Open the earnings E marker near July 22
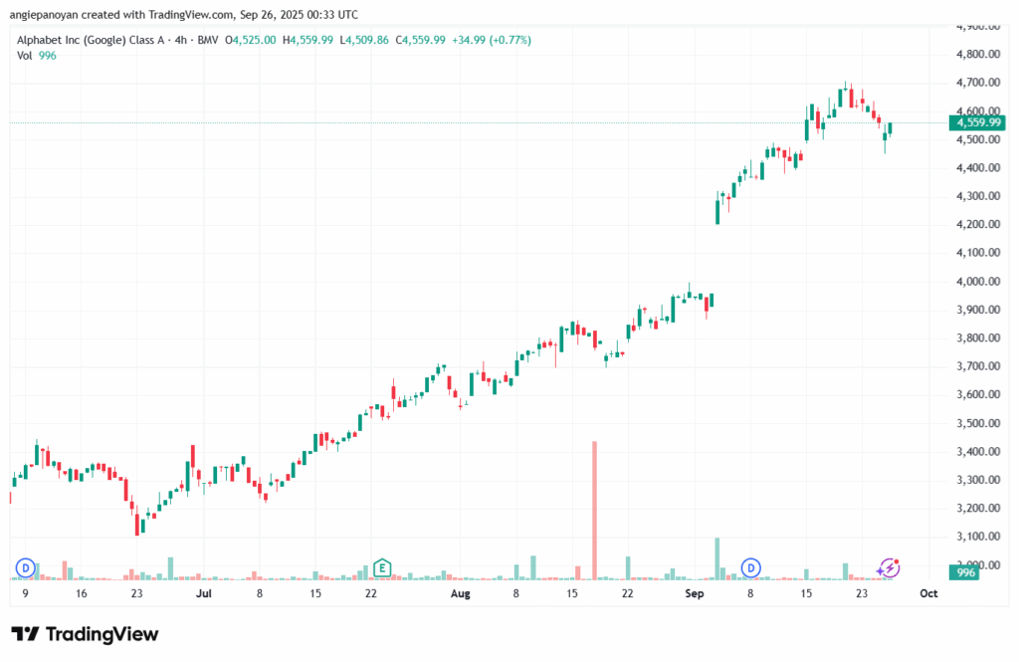This screenshot has height=662, width=1019. pos(382,567)
